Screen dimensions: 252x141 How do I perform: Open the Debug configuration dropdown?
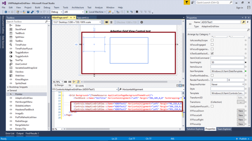pyautogui.click(x=57, y=12)
